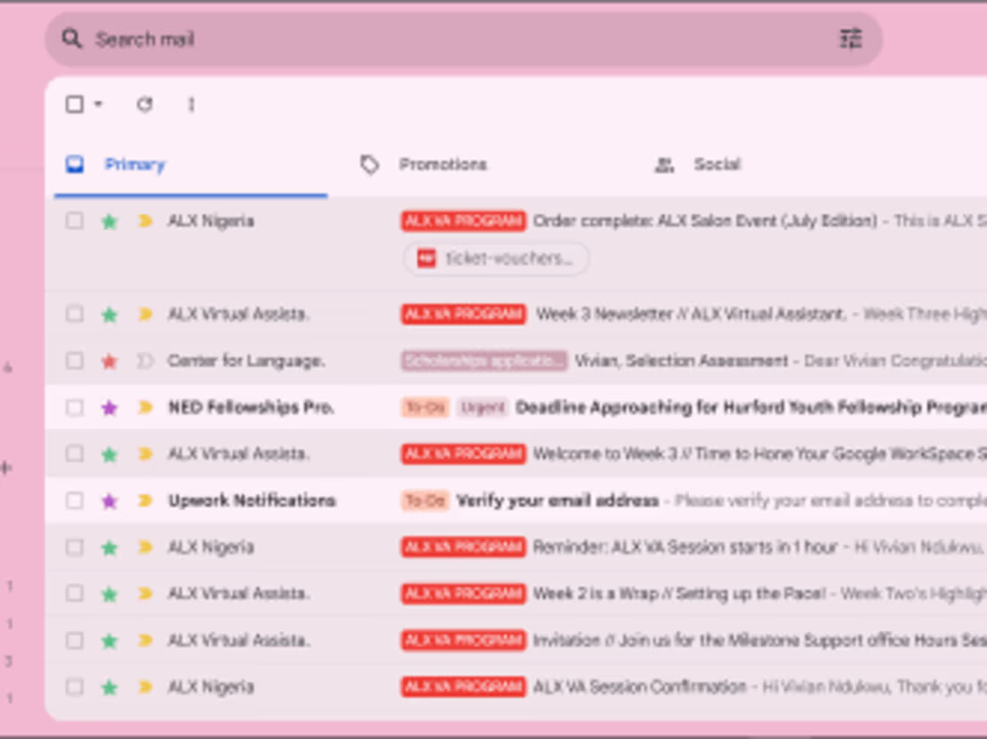Image resolution: width=987 pixels, height=739 pixels.
Task: Refresh the inbox using the refresh icon
Action: coord(144,105)
